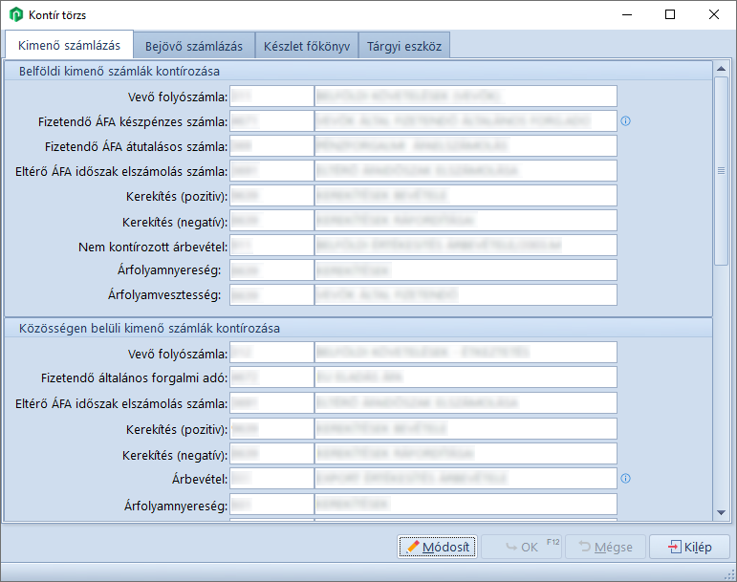The image size is (737, 582).
Task: Switch to Bejövő számlázás tab
Action: (194, 46)
